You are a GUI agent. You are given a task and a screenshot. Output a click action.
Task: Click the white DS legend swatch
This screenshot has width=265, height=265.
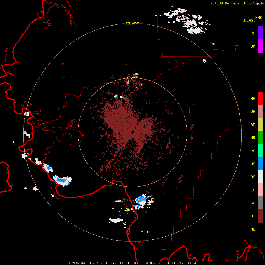tap(260, 177)
